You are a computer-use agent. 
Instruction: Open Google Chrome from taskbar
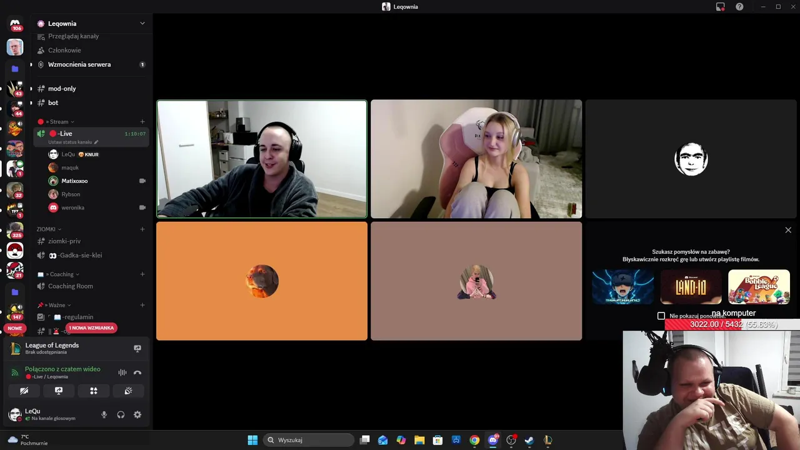(474, 440)
